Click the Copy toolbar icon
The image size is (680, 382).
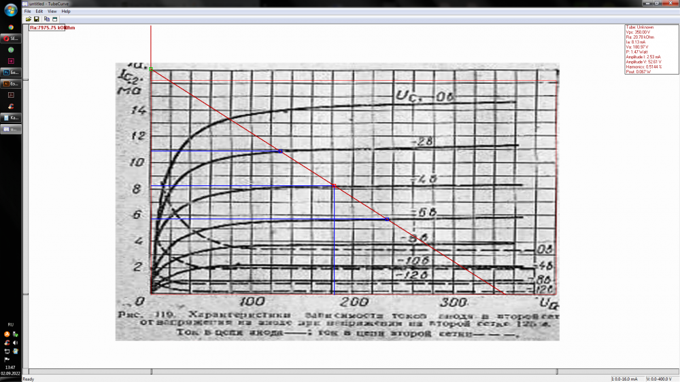coord(47,19)
